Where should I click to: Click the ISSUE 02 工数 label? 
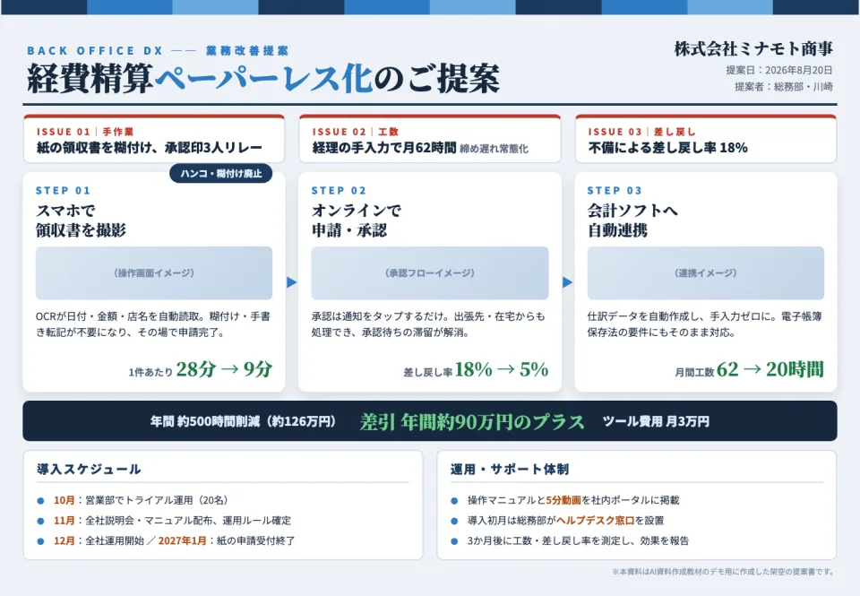(356, 132)
